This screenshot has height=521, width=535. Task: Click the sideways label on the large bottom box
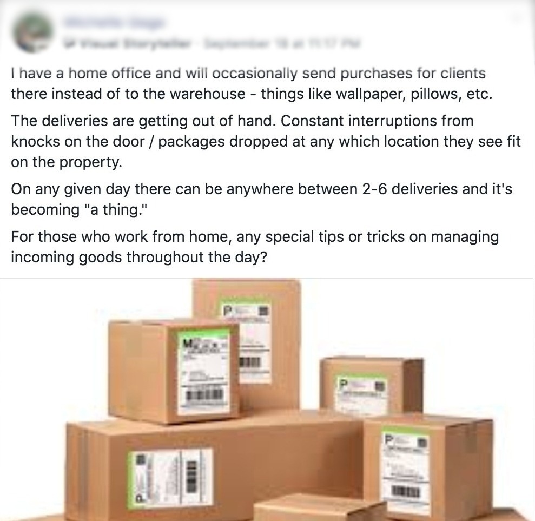click(x=170, y=478)
